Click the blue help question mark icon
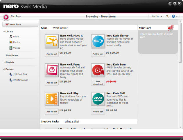 point(173,16)
